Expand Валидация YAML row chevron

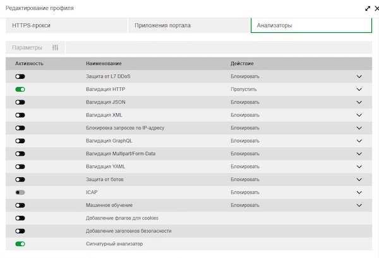(x=359, y=167)
